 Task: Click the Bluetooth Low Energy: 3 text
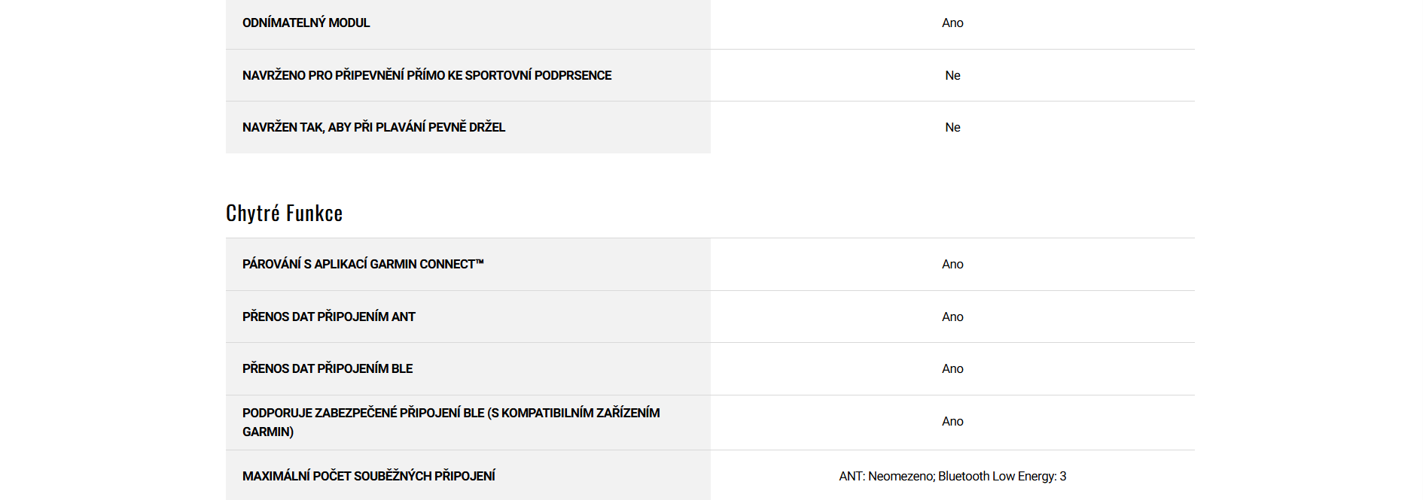tap(1002, 476)
